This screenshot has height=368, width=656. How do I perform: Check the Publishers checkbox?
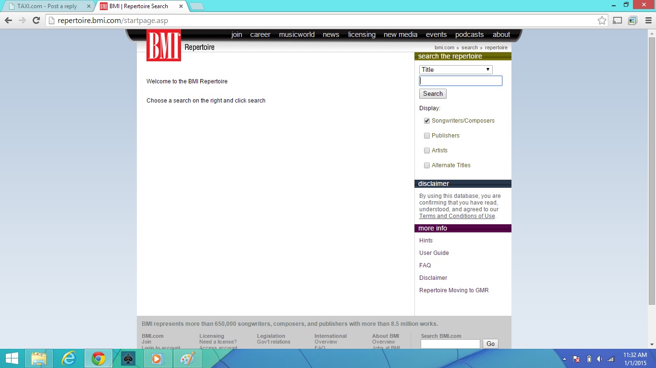[x=427, y=136]
